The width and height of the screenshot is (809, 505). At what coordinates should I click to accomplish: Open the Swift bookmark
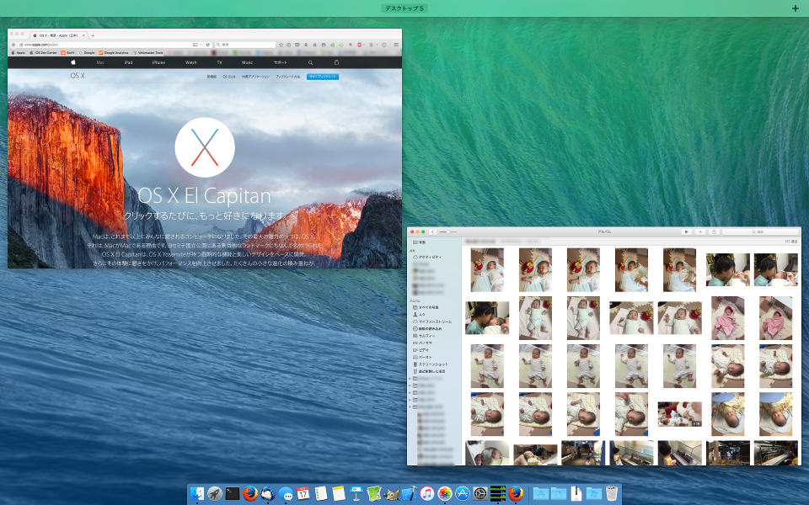tap(67, 52)
